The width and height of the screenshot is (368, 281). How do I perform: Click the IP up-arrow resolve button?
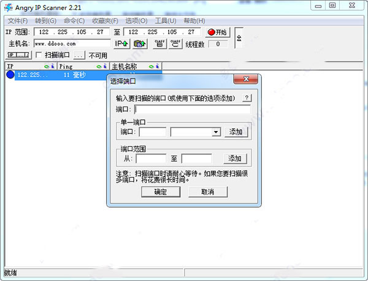121,43
